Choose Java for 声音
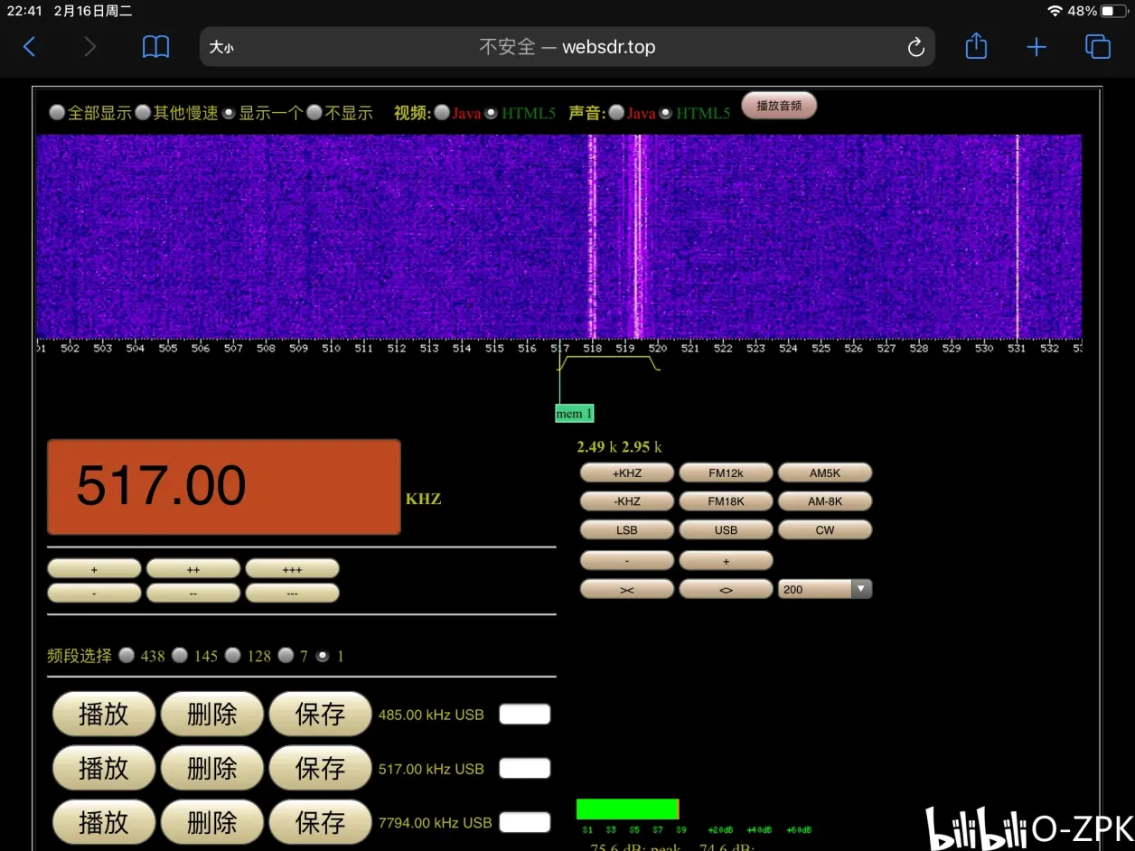This screenshot has width=1135, height=851. pos(616,113)
